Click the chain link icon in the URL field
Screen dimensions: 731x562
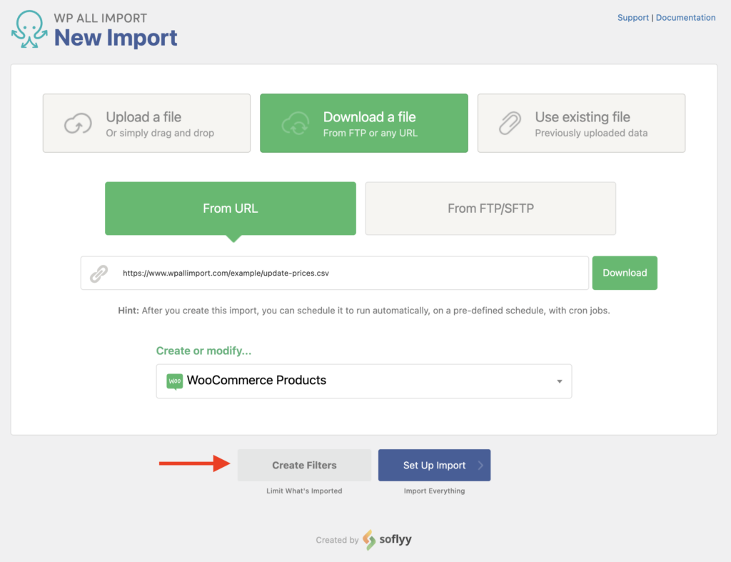pyautogui.click(x=98, y=273)
